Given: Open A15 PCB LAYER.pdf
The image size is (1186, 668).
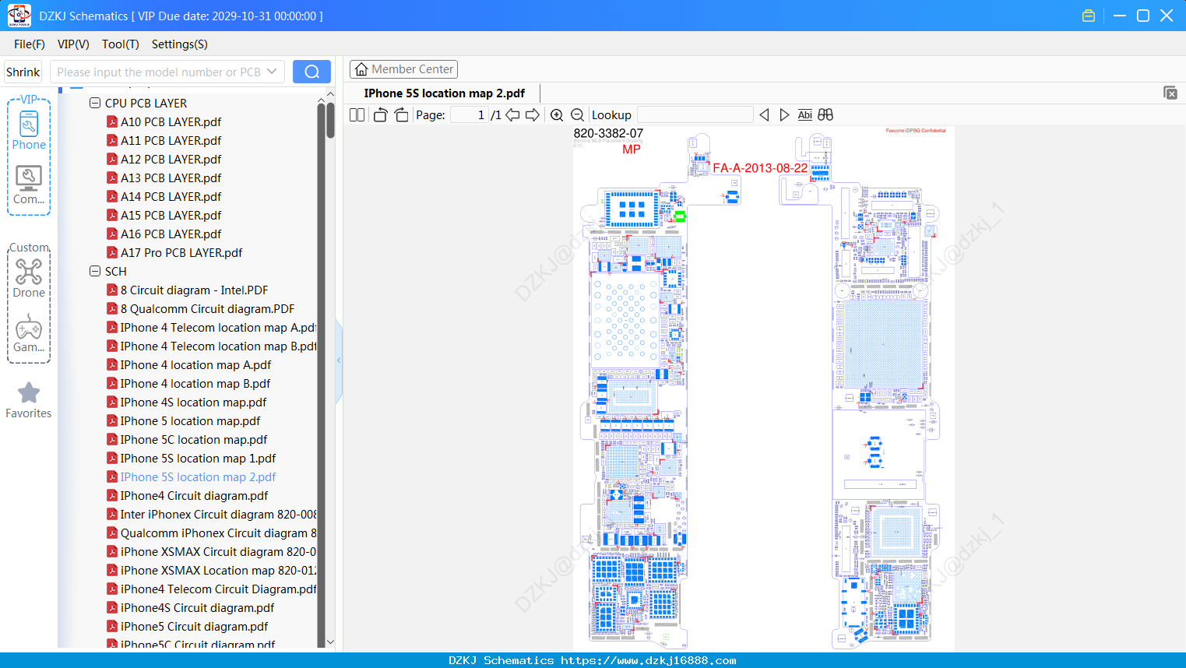Looking at the screenshot, I should coord(171,215).
